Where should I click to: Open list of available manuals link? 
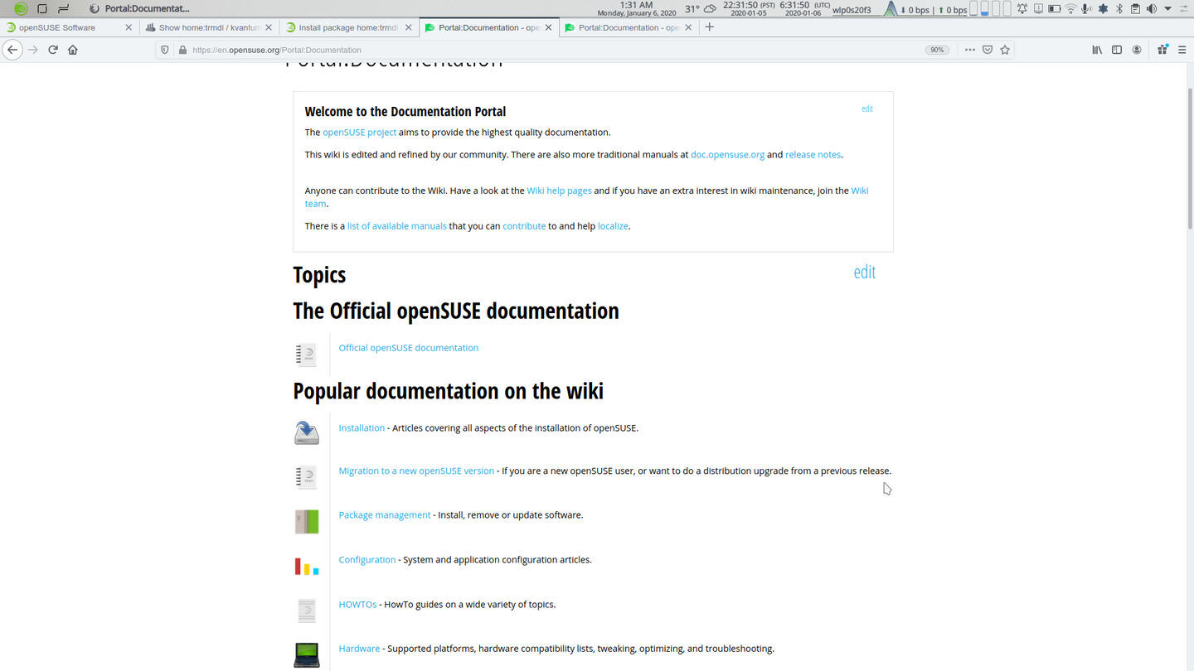[396, 226]
